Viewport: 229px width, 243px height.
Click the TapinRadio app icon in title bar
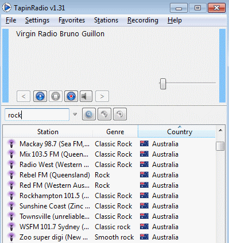[x=7, y=7]
